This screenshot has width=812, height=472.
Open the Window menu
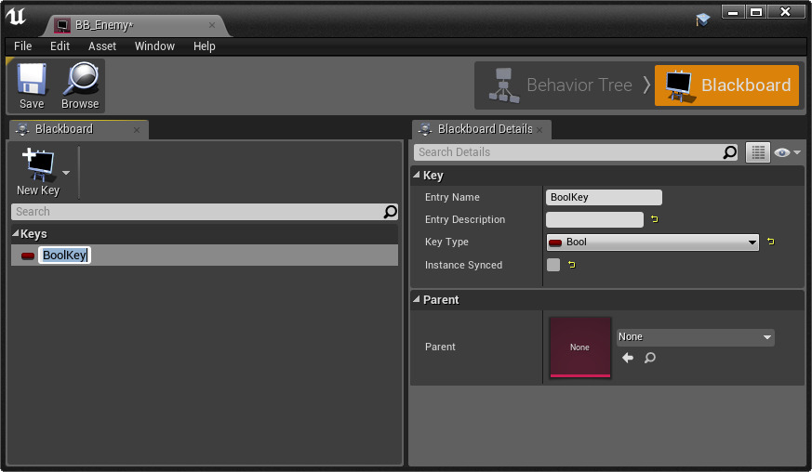click(x=154, y=46)
